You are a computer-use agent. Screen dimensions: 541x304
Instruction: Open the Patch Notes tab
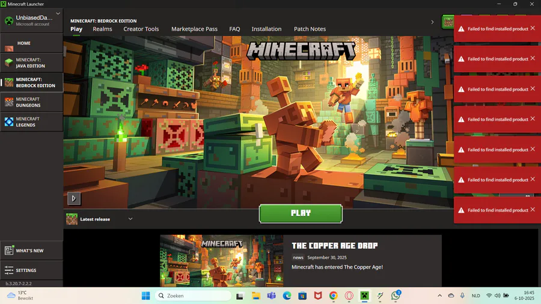point(310,29)
